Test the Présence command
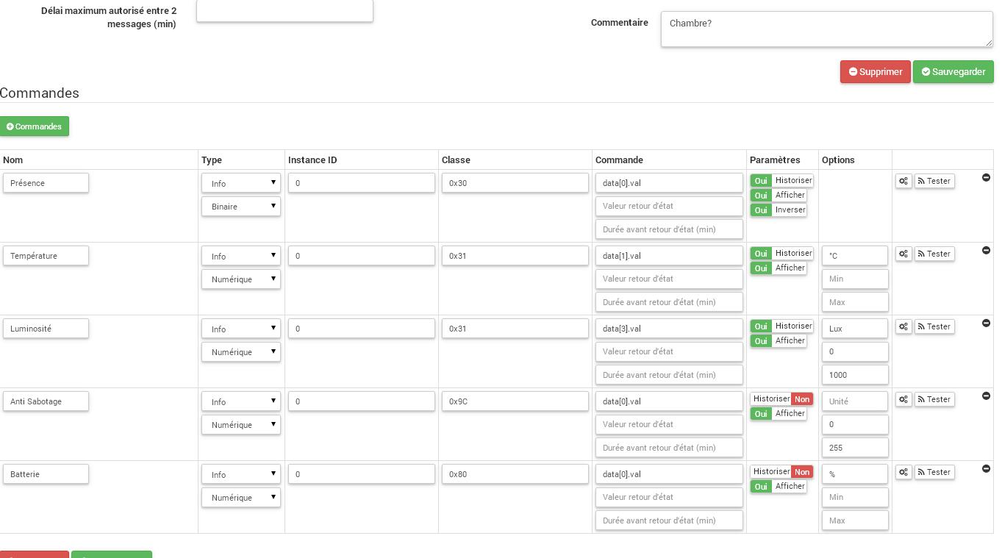Viewport: 1002px width, 558px height. tap(934, 181)
